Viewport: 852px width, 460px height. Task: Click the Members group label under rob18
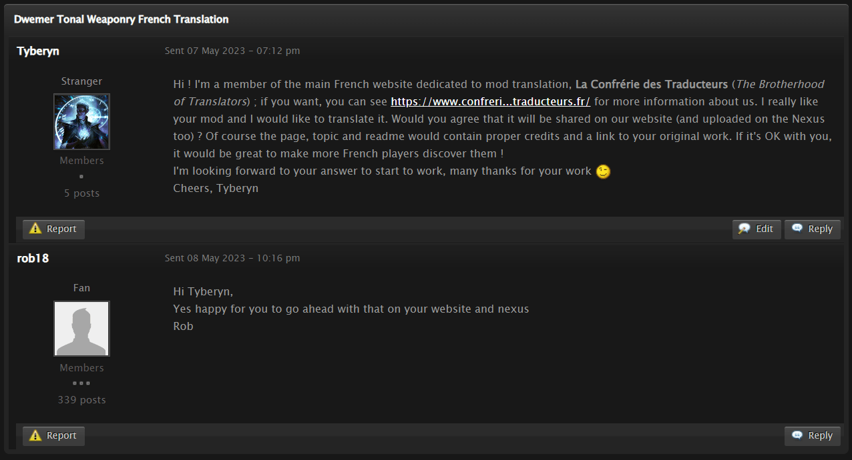coord(81,368)
